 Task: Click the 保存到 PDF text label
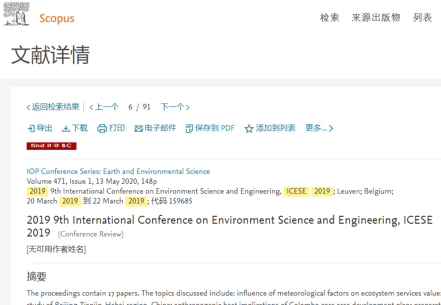(215, 128)
